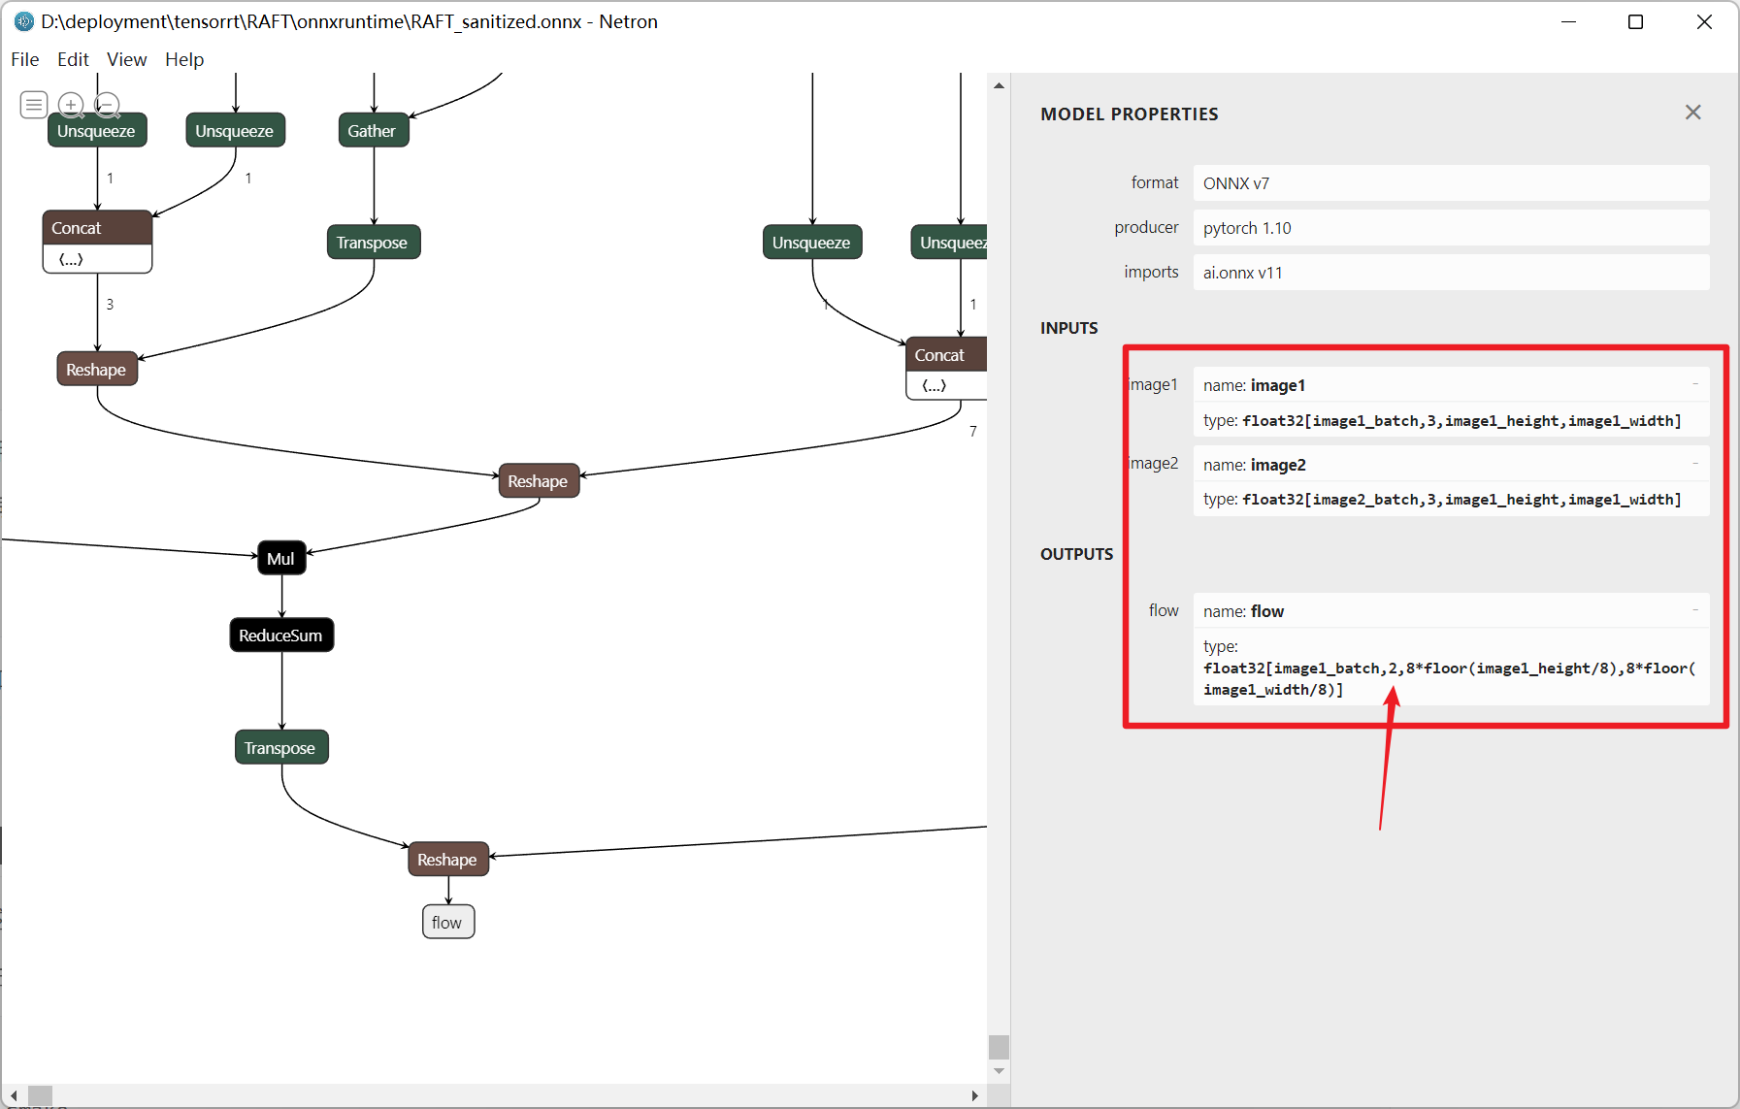Select the ReduceSum node
Viewport: 1740px width, 1109px height.
281,635
